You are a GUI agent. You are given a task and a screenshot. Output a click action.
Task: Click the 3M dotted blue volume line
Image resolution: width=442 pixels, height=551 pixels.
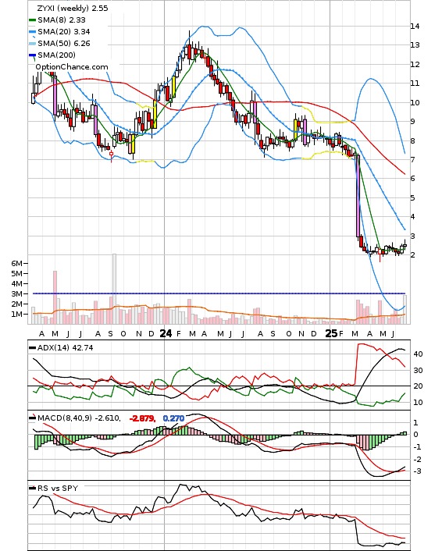coord(219,293)
